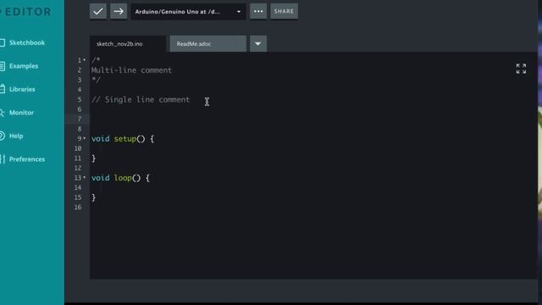The image size is (542, 305).
Task: Open Sketchbook in the sidebar
Action: (x=27, y=42)
